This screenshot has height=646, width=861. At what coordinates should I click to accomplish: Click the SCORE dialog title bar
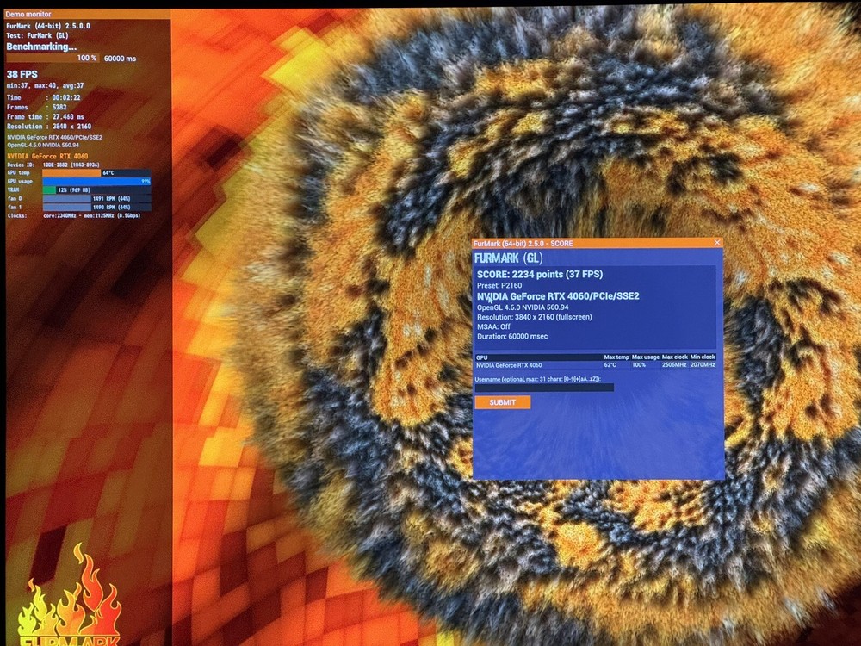pos(585,243)
